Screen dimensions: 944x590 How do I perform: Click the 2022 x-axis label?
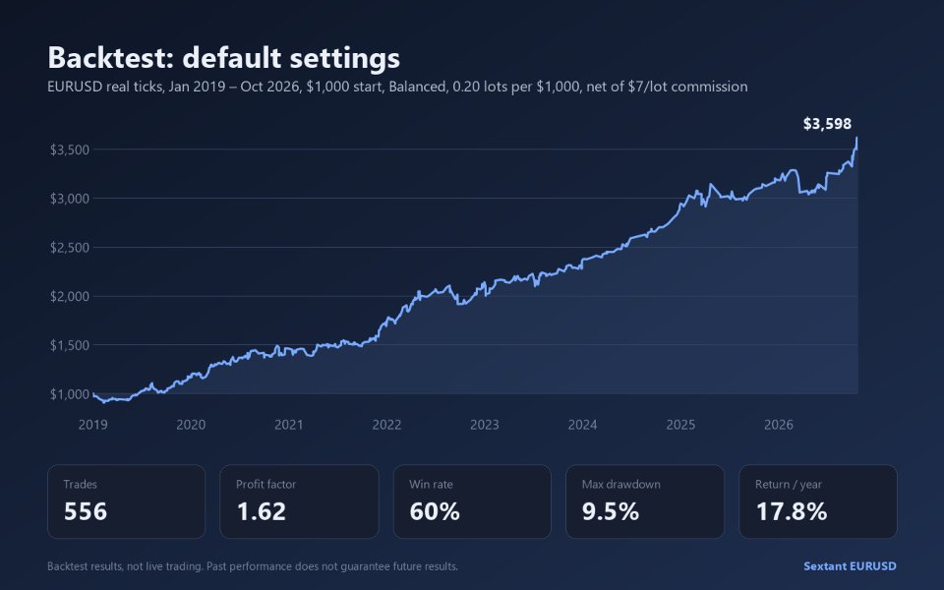pos(386,425)
